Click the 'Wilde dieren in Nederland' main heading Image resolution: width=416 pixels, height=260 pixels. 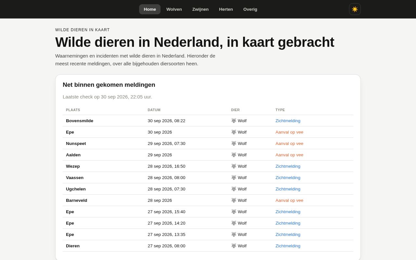(195, 42)
